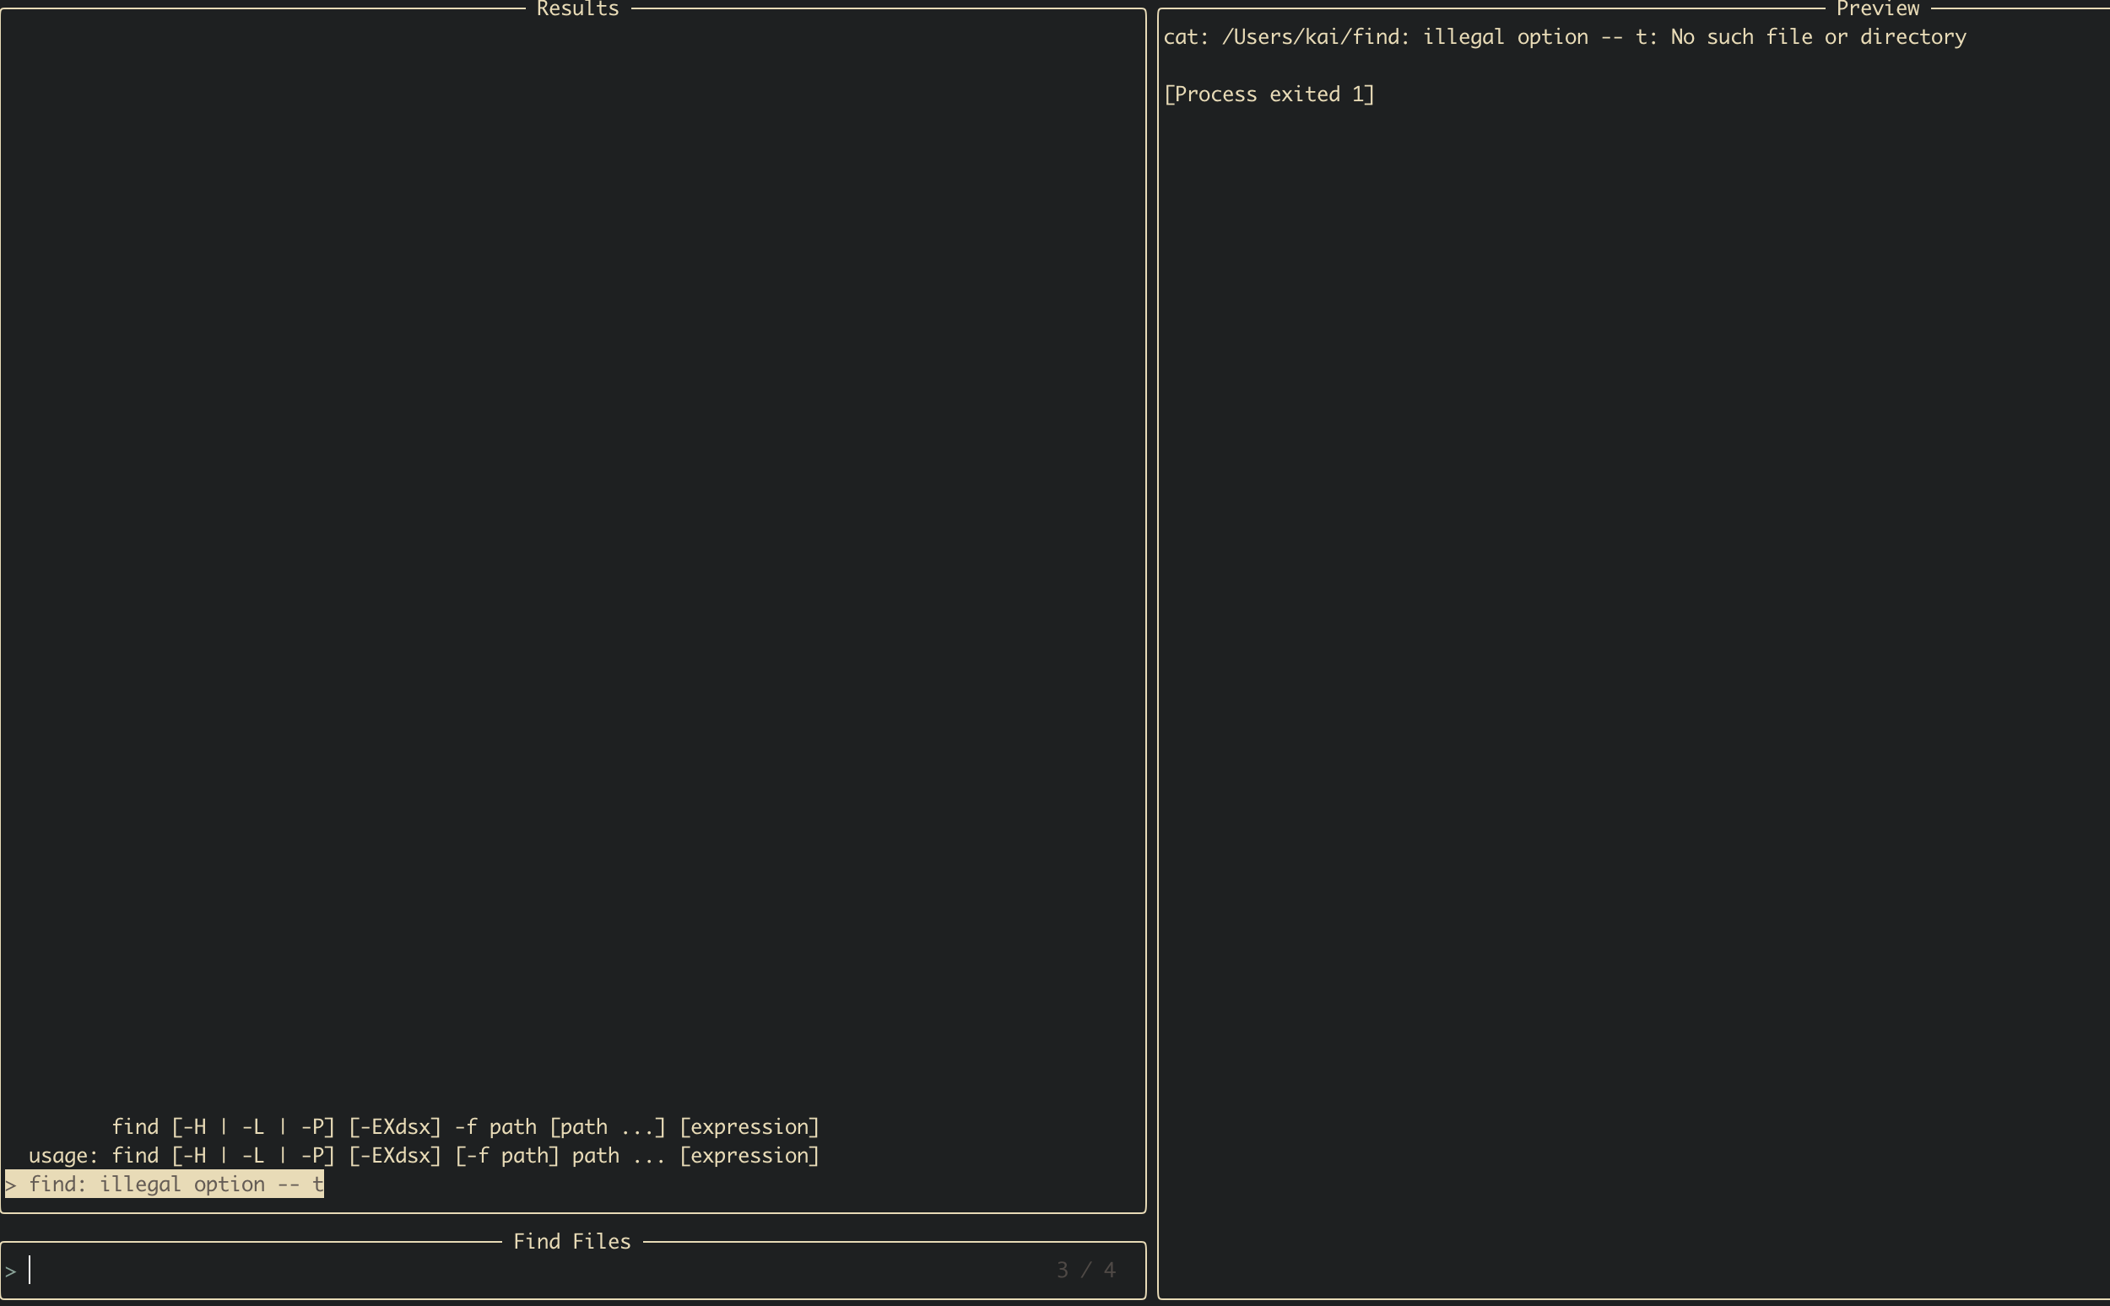The height and width of the screenshot is (1306, 2110).
Task: Click the word "expression" in the usage line
Action: pyautogui.click(x=749, y=1155)
